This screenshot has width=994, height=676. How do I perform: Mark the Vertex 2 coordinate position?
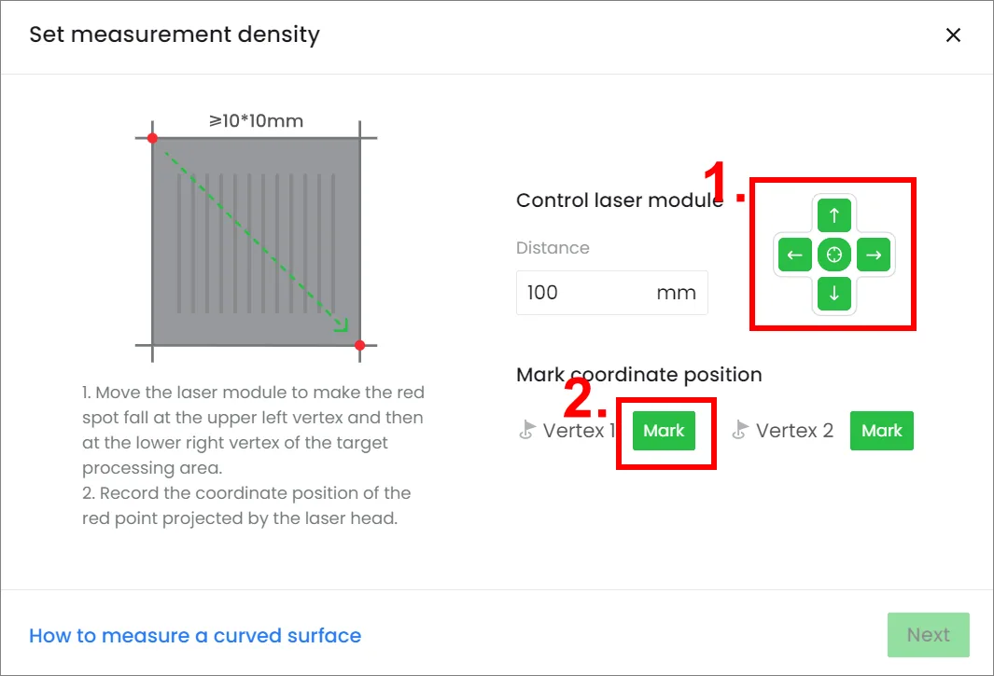tap(882, 431)
